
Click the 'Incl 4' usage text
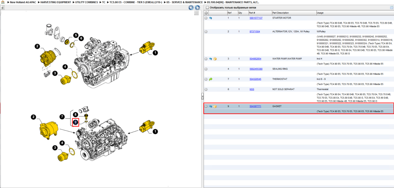[320, 59]
